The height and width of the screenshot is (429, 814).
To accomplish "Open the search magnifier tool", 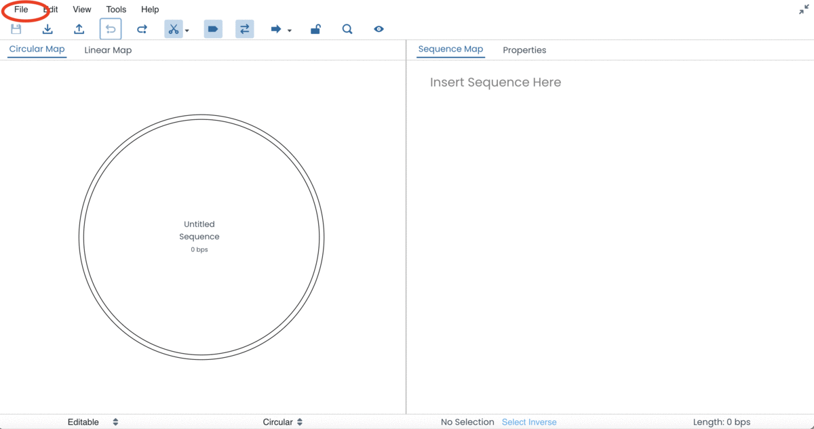I will click(x=347, y=28).
